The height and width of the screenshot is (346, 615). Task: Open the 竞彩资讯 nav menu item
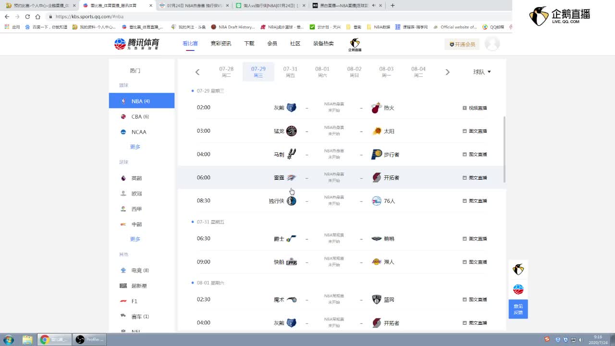221,44
